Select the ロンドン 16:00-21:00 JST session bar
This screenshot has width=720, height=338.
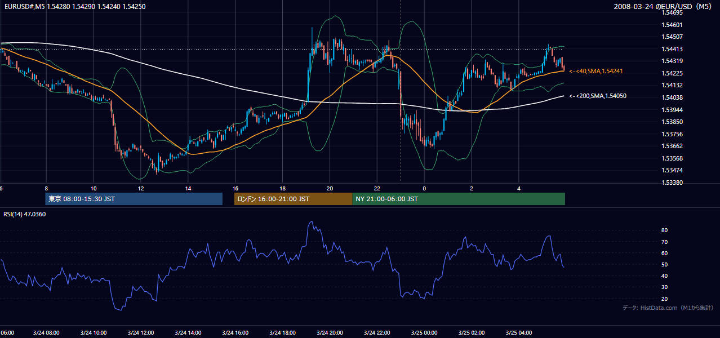(x=293, y=199)
